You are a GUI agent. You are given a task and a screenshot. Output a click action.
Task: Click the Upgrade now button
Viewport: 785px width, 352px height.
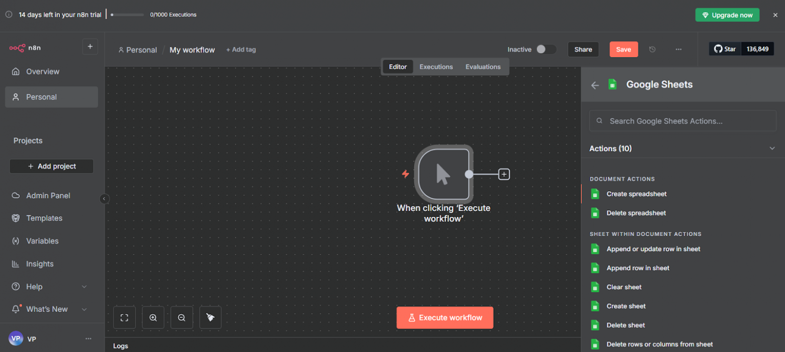[x=727, y=15]
